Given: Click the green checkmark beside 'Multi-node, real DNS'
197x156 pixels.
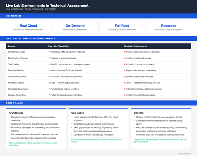Looking at the screenshot, I should pos(49,70).
